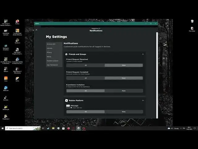Open Steam from the taskbar

[x=48, y=128]
